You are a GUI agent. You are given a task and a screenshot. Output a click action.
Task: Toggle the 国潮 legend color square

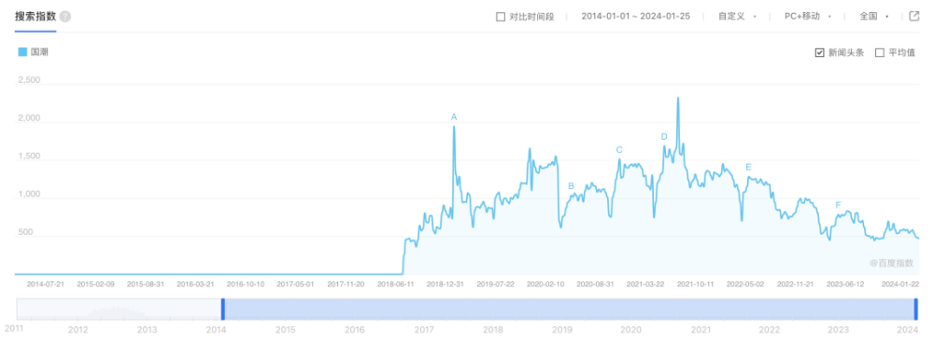coord(22,52)
